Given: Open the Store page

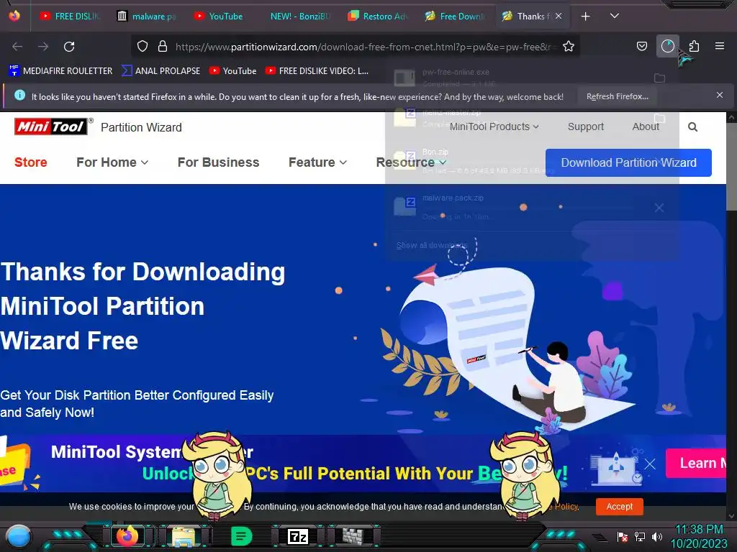Looking at the screenshot, I should (x=30, y=162).
